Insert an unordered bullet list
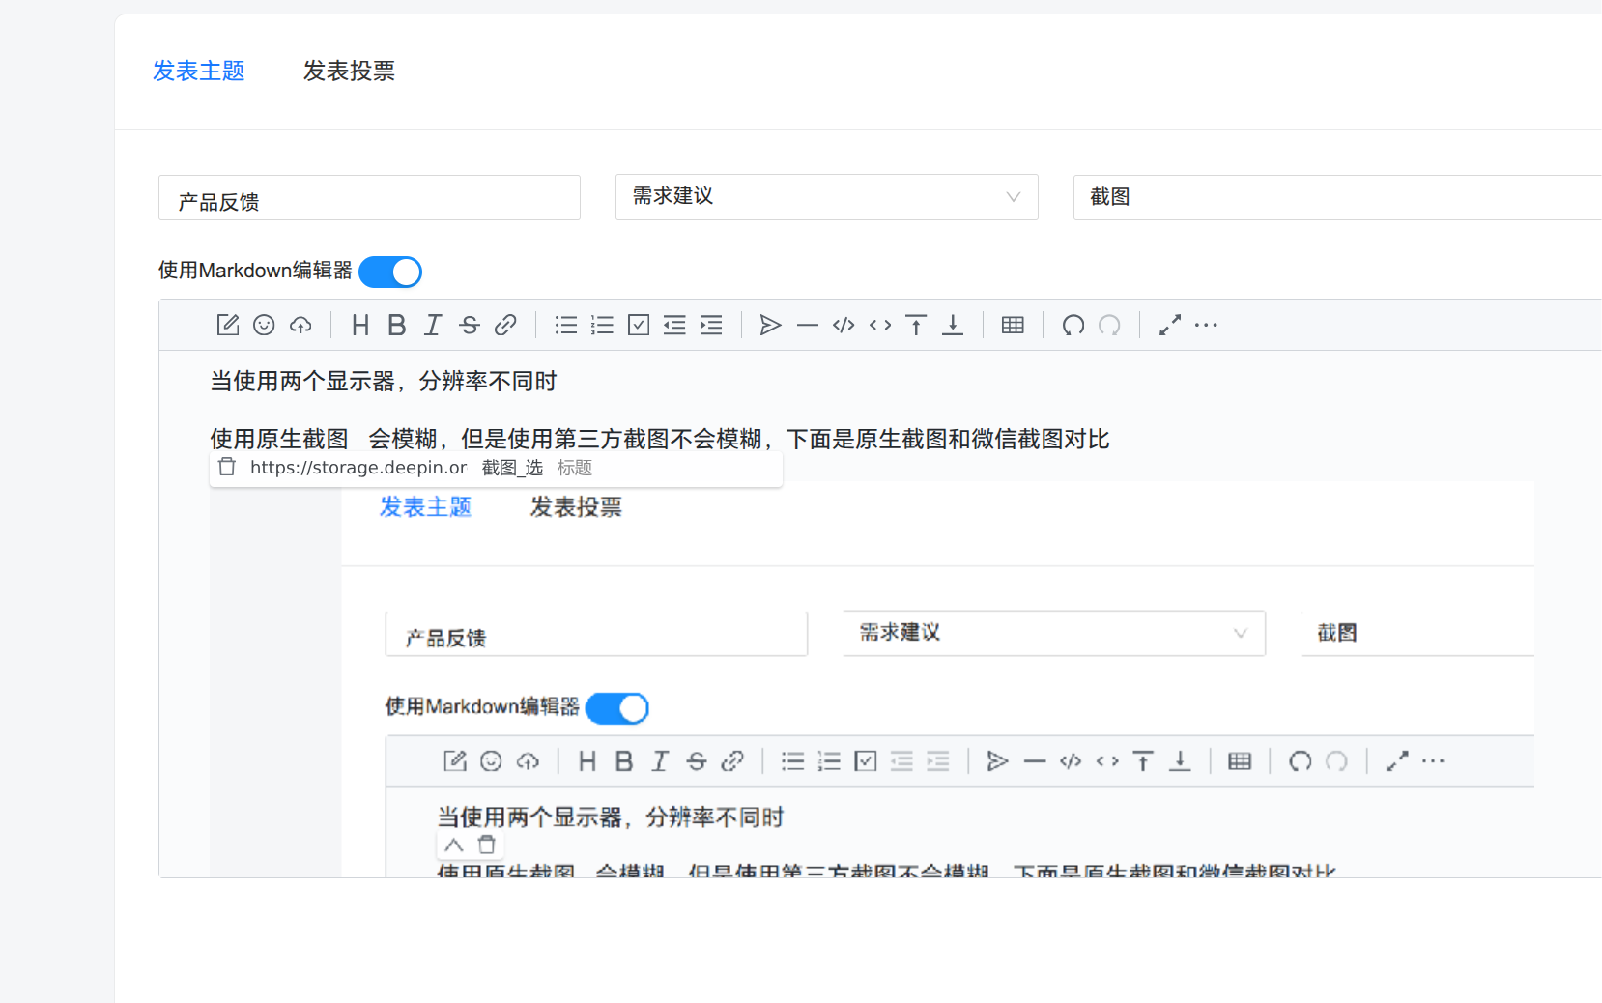 pos(566,325)
